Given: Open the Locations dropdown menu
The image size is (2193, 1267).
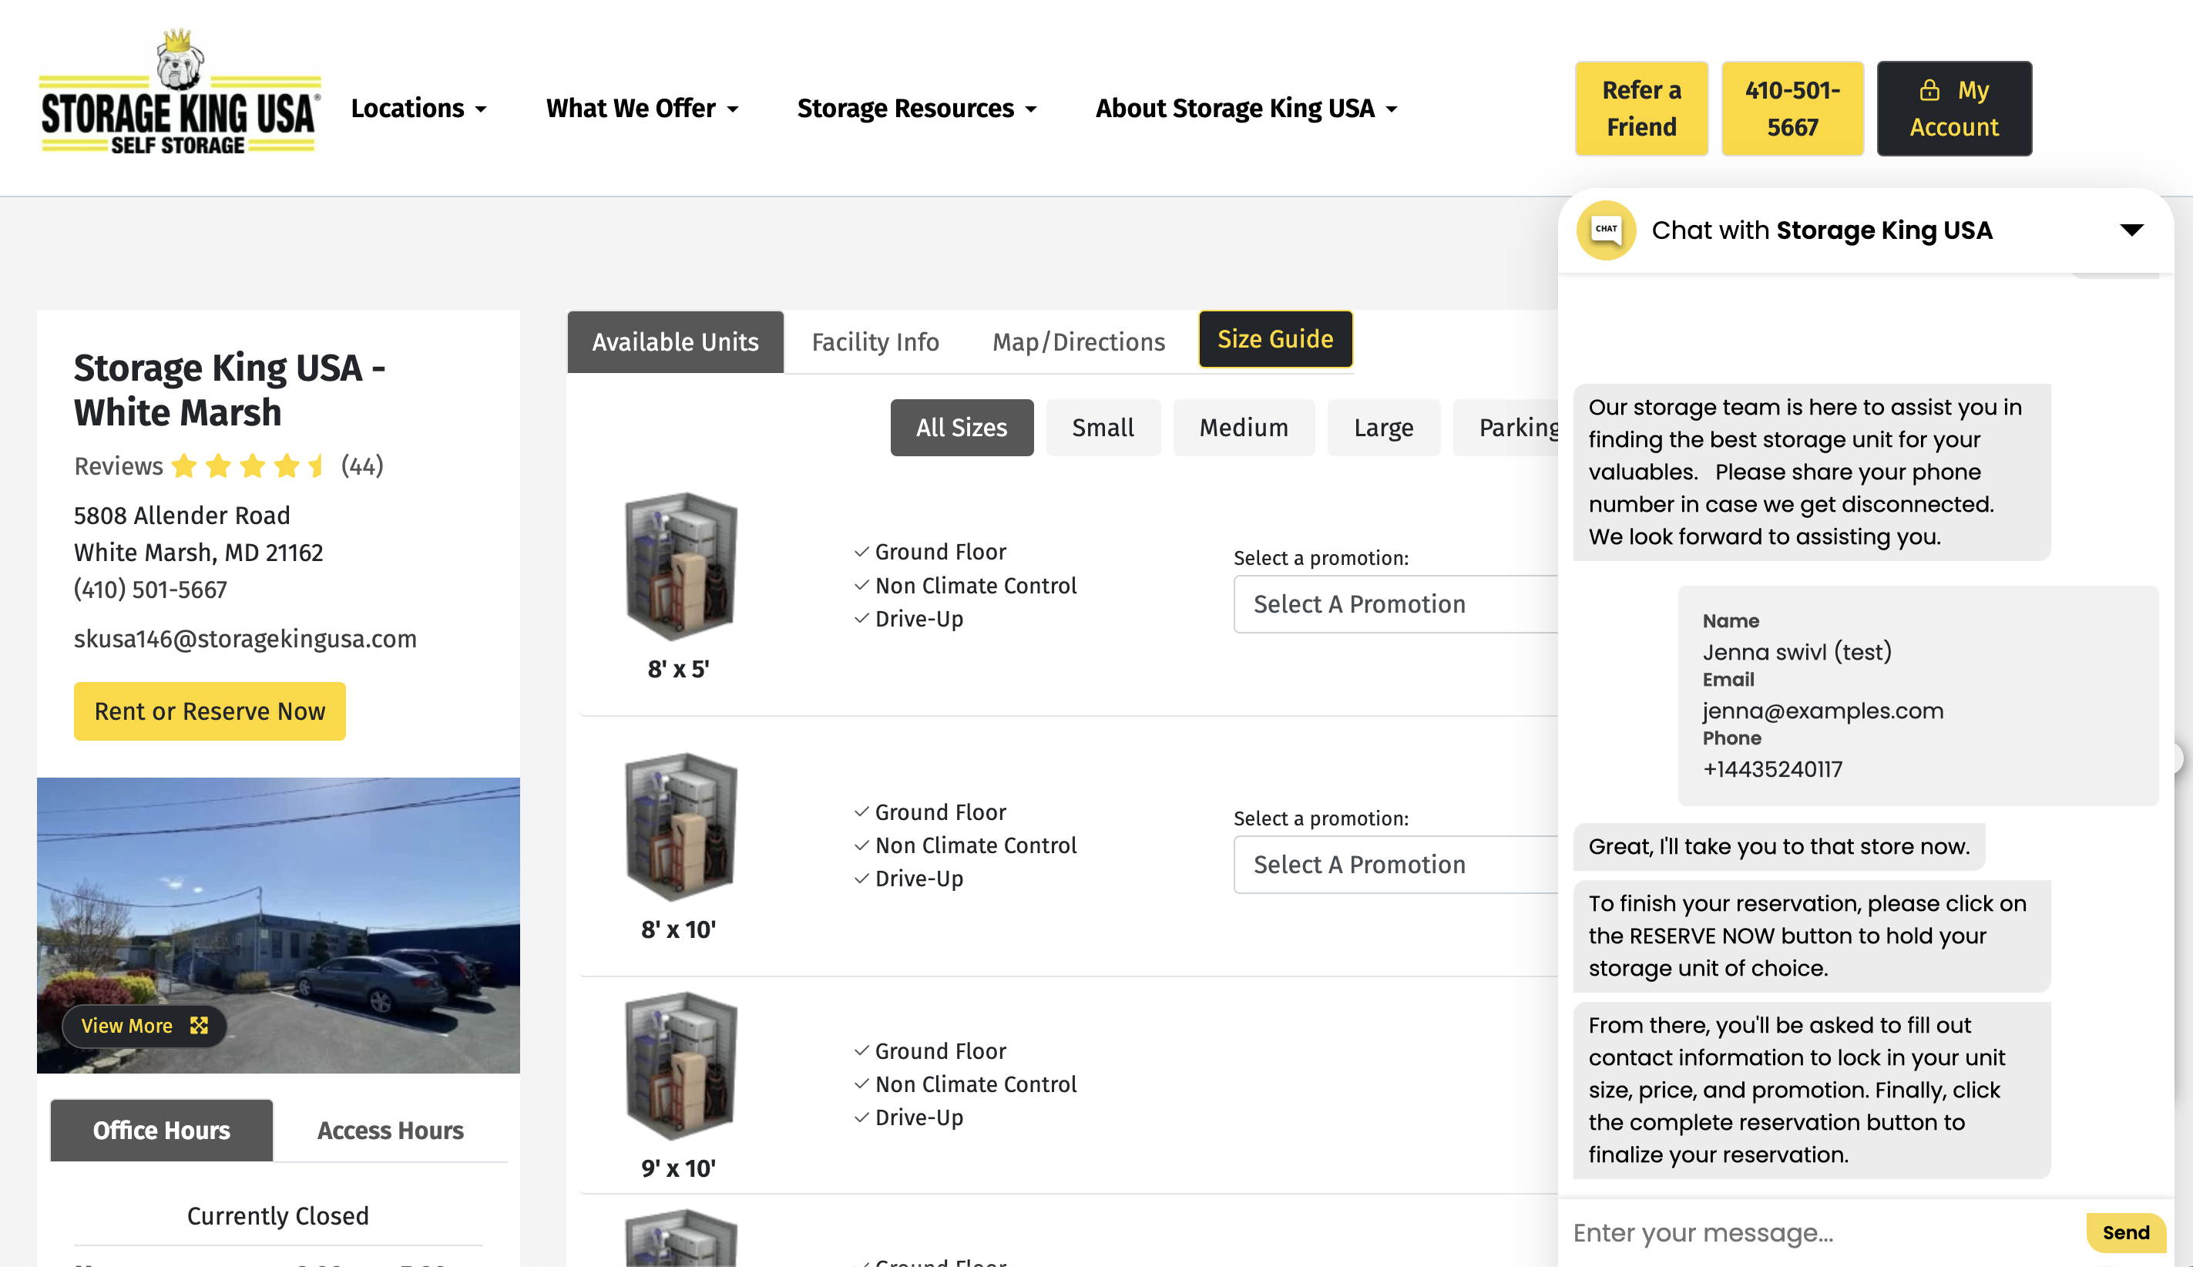Looking at the screenshot, I should pos(418,108).
